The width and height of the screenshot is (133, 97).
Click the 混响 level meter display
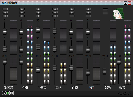63,52
